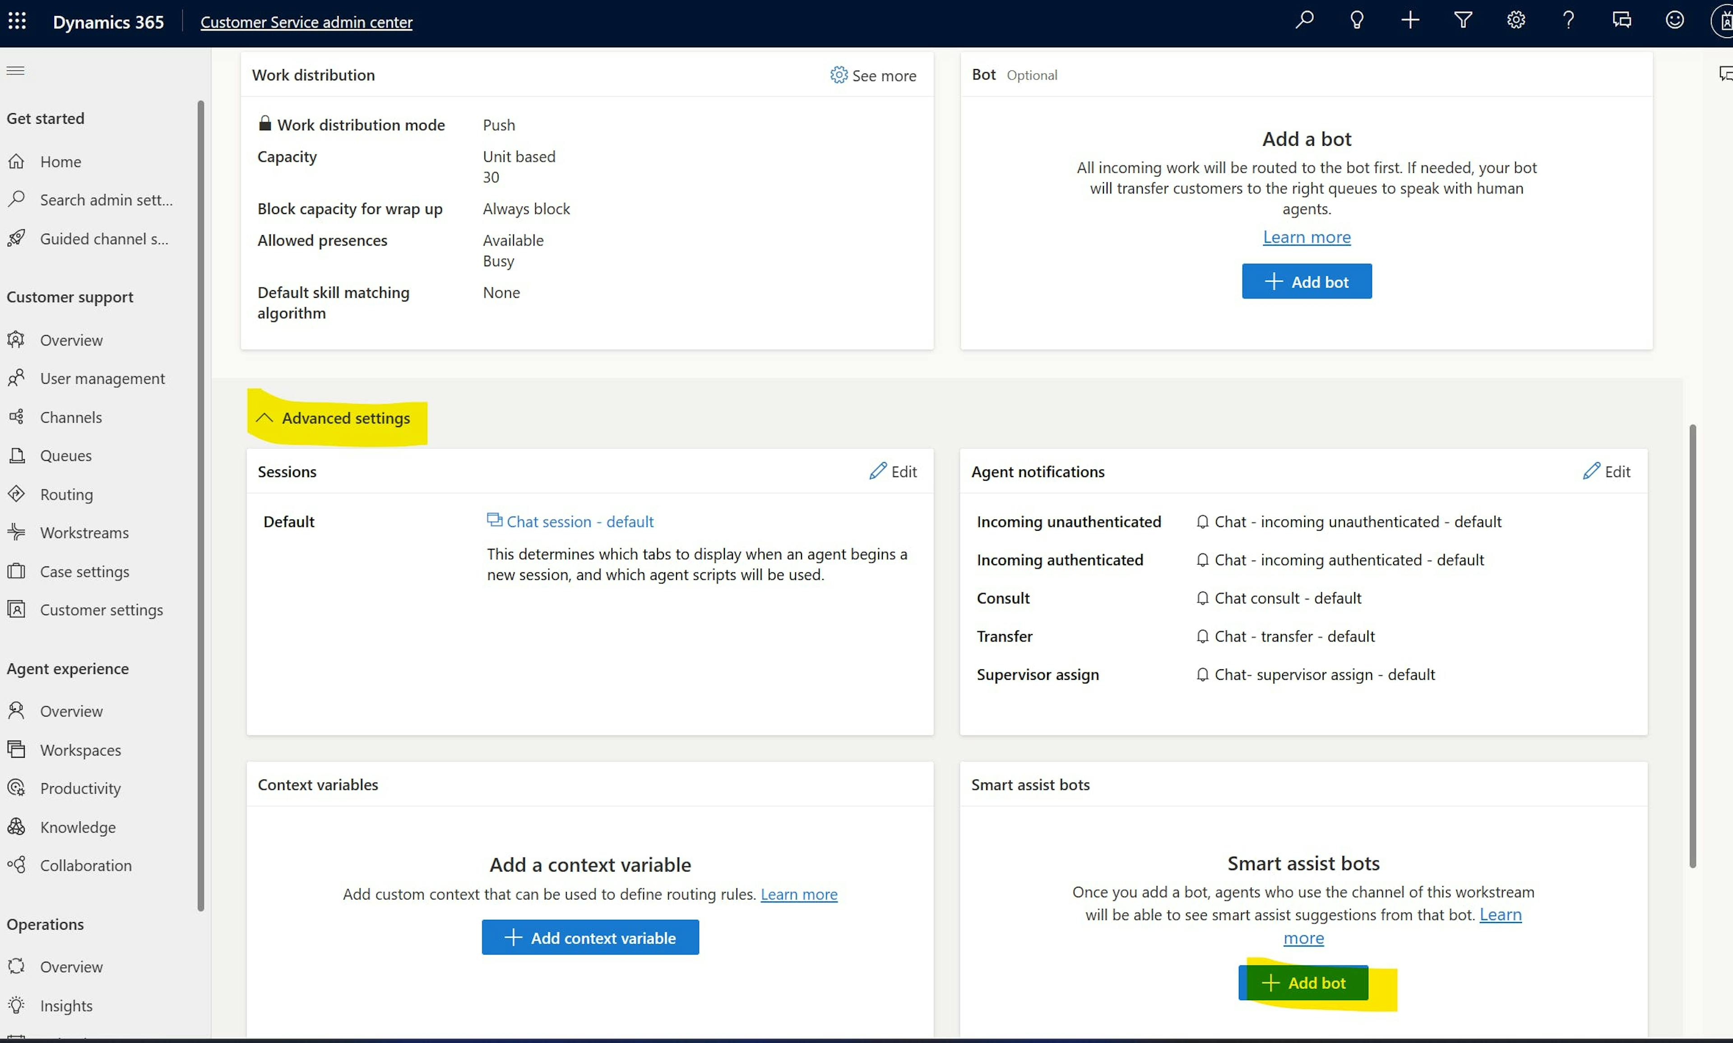Click the search bar at top

pyautogui.click(x=1306, y=21)
